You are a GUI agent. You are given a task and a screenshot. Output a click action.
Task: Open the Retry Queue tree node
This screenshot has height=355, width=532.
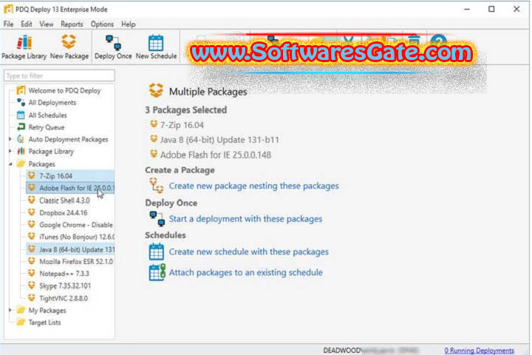[x=47, y=127]
